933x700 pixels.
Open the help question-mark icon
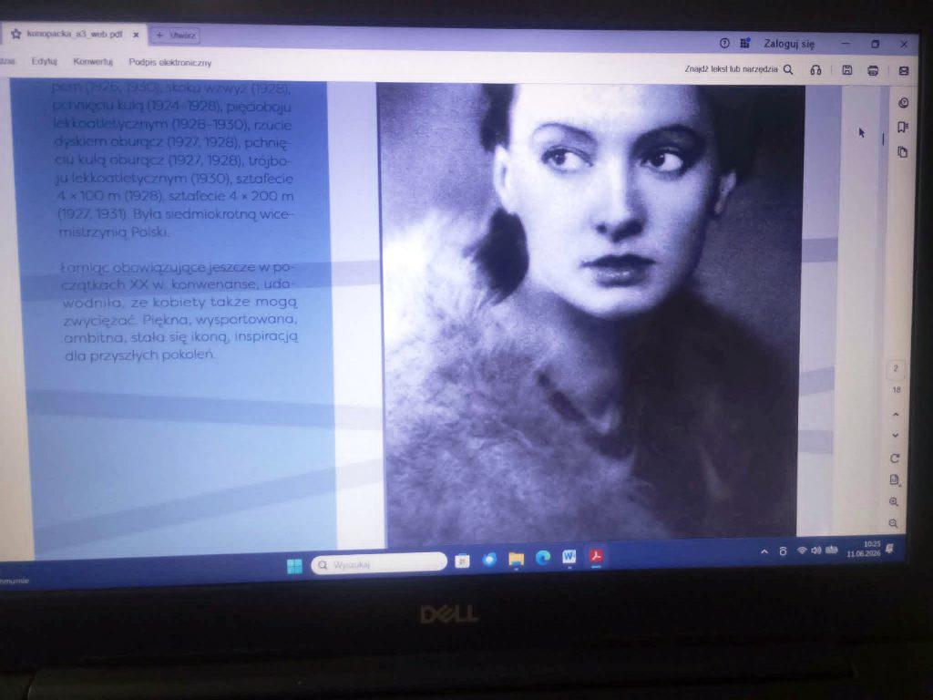[x=724, y=44]
